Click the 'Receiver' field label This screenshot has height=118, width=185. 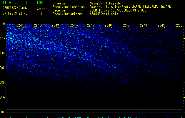coord(60,10)
